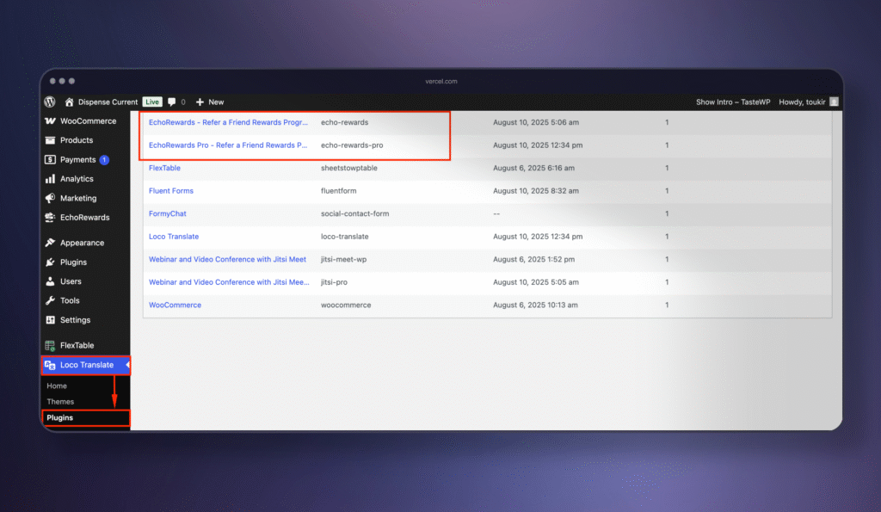
Task: Click the Appearance paintbrush icon
Action: pyautogui.click(x=50, y=243)
